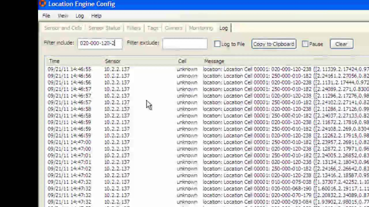Open the View menu
The image size is (369, 207).
63,16
